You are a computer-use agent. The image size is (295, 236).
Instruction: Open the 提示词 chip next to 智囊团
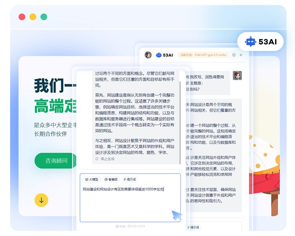130,180
